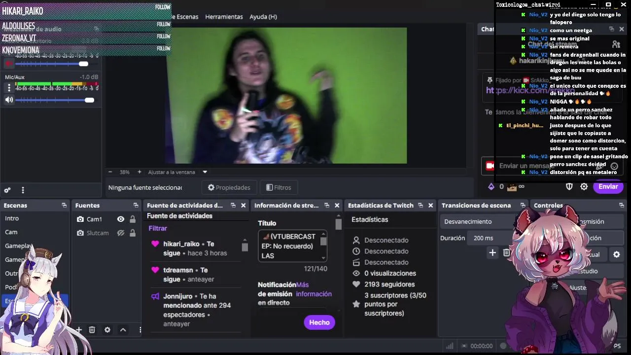The width and height of the screenshot is (631, 355).
Task: Close the Estadísticas de Twitch dock
Action: [x=430, y=206]
